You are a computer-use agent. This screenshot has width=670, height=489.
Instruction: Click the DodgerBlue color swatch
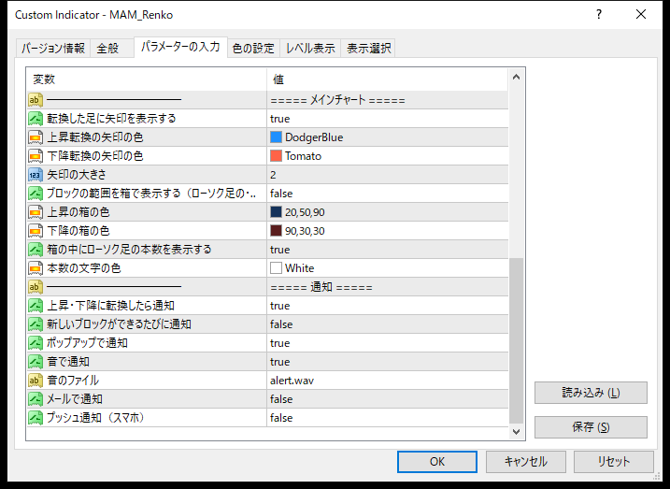(x=276, y=137)
